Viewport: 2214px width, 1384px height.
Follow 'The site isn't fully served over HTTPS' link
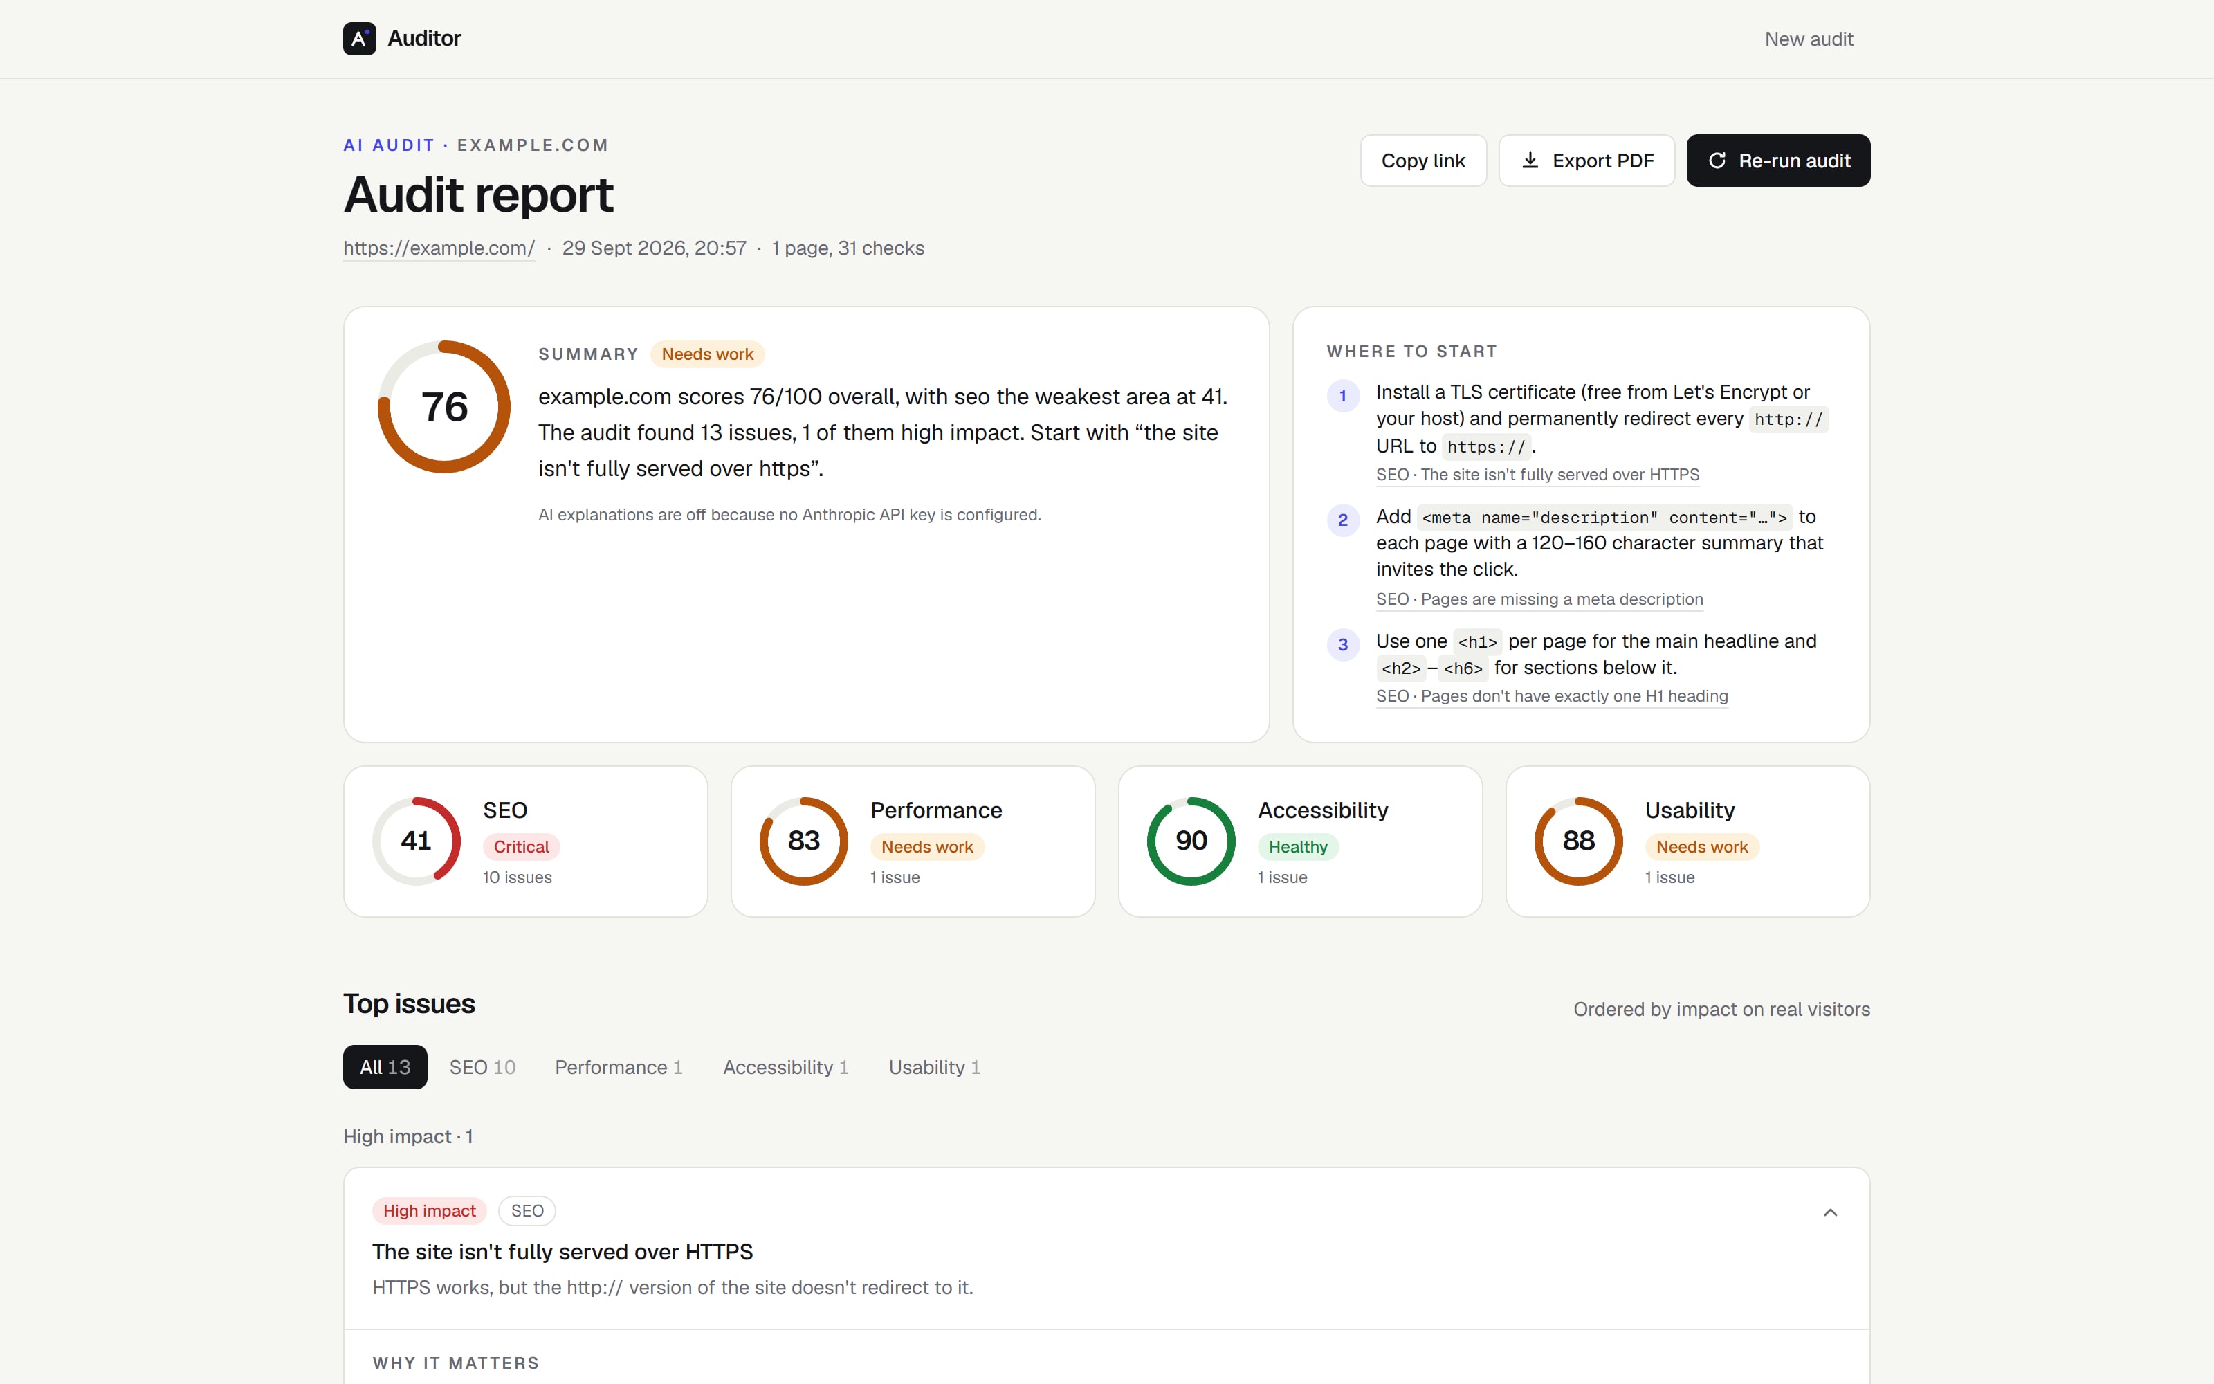1537,475
